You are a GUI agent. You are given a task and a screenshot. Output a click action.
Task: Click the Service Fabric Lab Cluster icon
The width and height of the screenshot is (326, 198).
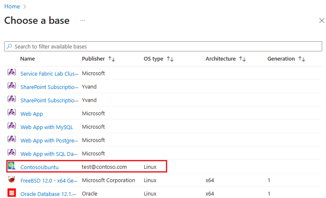pos(12,73)
